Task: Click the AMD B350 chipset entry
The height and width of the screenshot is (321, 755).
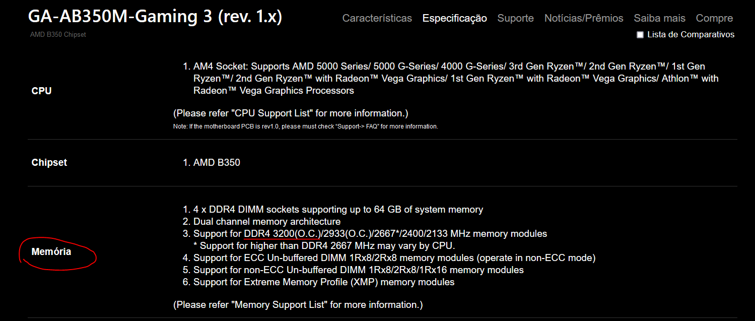Action: click(217, 163)
